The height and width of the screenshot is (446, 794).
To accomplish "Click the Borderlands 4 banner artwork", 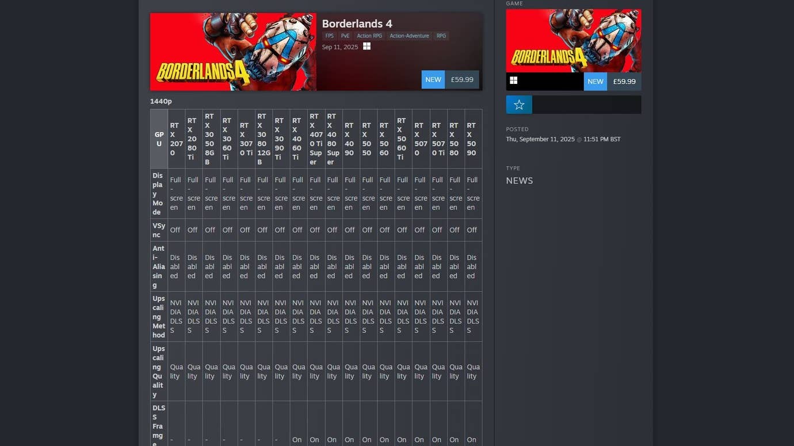I will (x=233, y=51).
